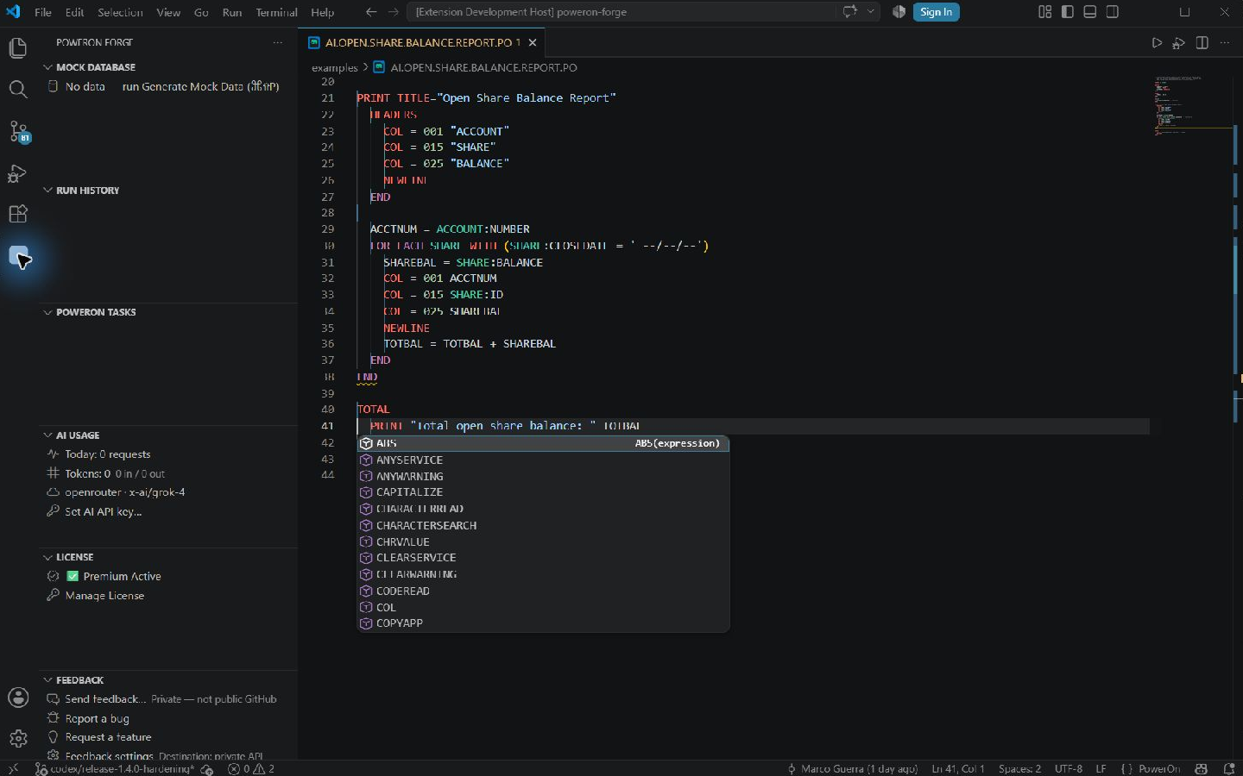1243x776 pixels.
Task: Open the Manage gear icon
Action: click(x=18, y=739)
